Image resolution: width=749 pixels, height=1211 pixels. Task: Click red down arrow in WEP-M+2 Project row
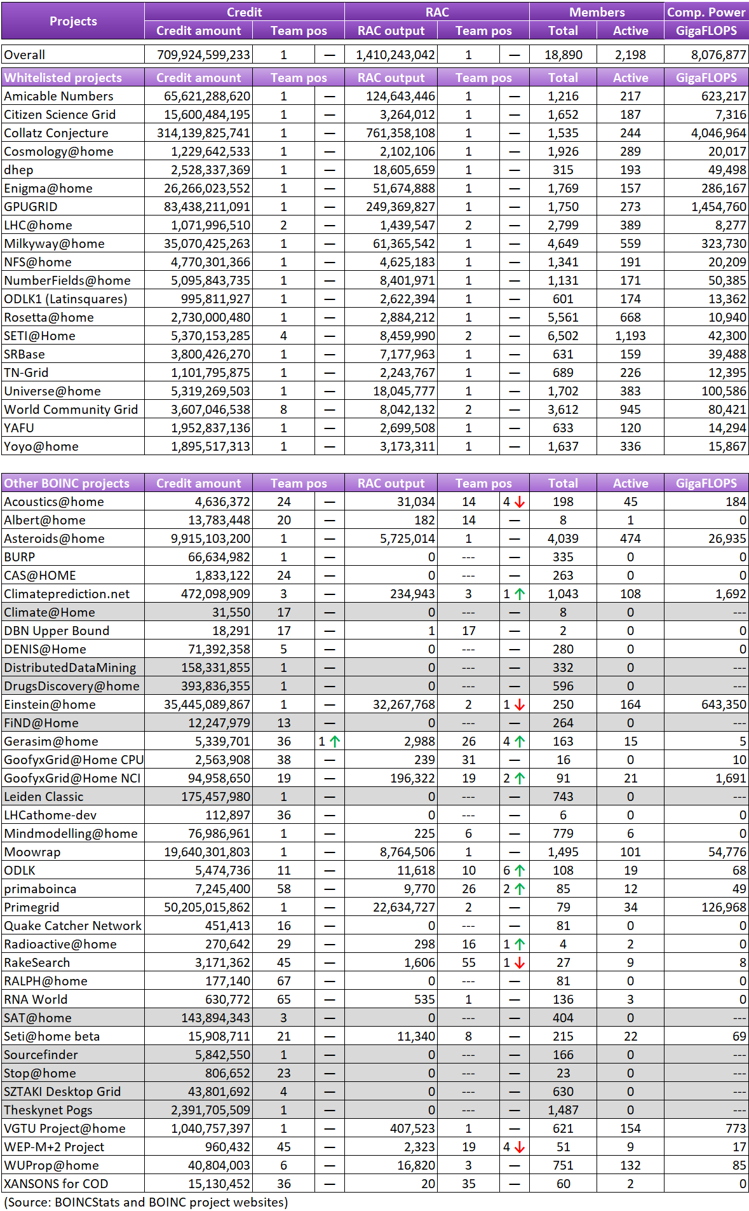(x=520, y=1147)
